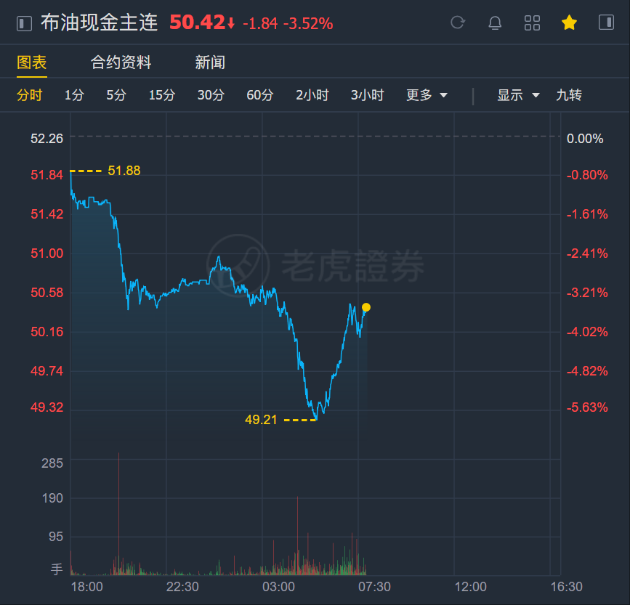
Task: Select the 分时 timeframe
Action: 29,95
